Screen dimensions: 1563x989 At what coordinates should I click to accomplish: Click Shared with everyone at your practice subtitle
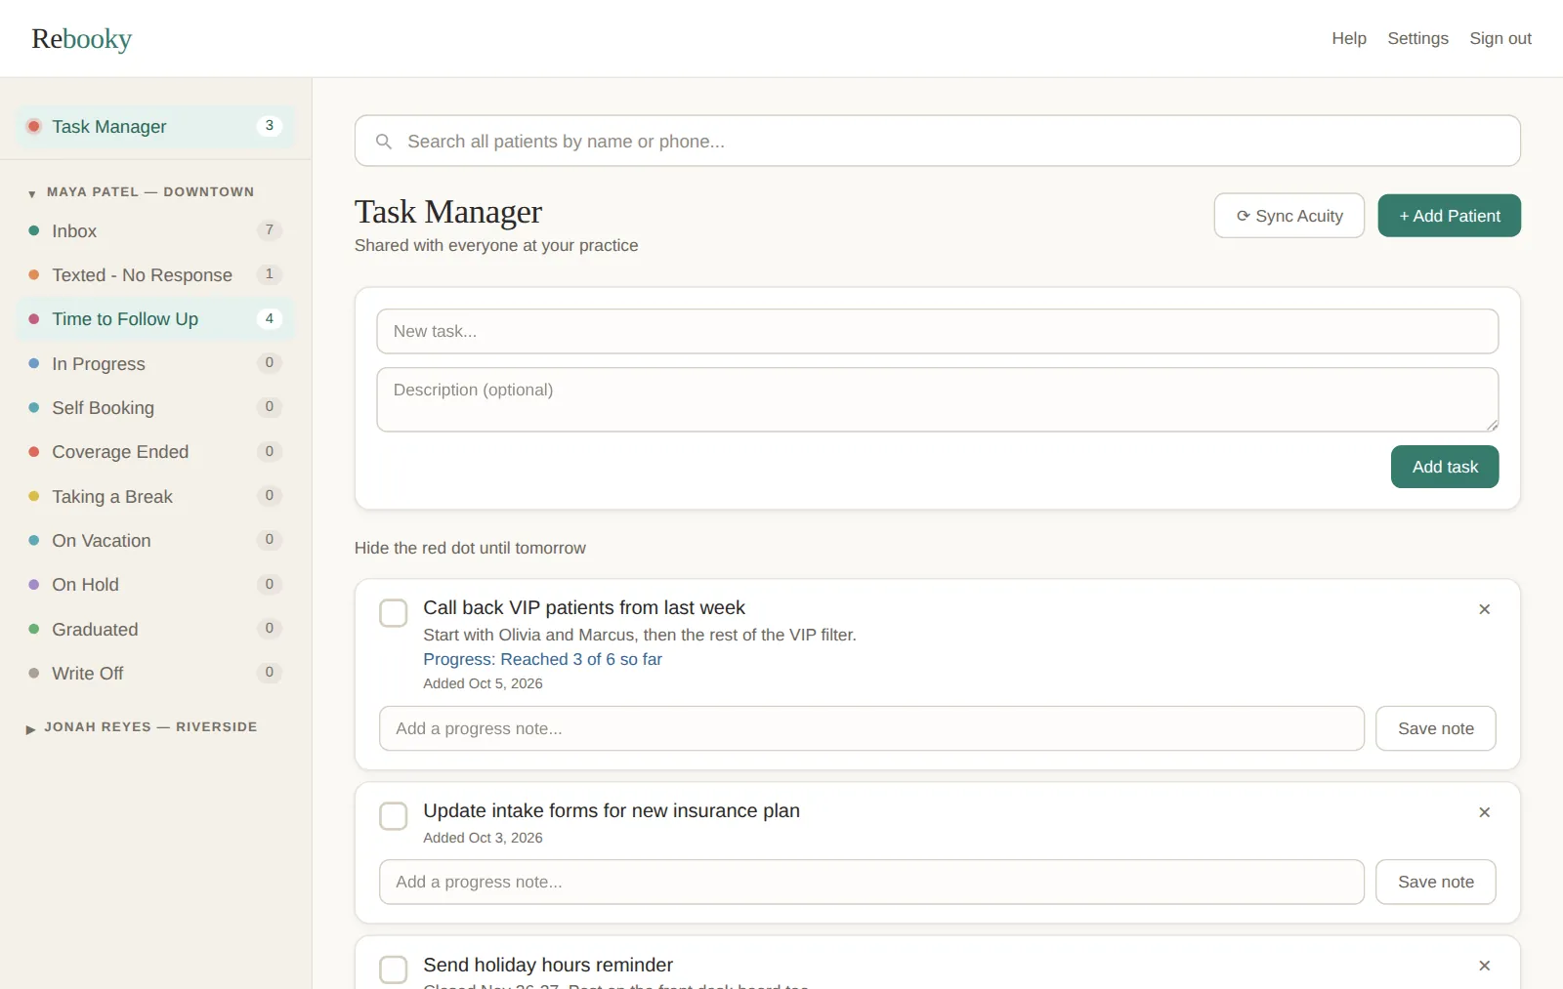(x=496, y=246)
